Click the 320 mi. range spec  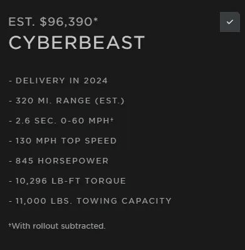click(66, 101)
